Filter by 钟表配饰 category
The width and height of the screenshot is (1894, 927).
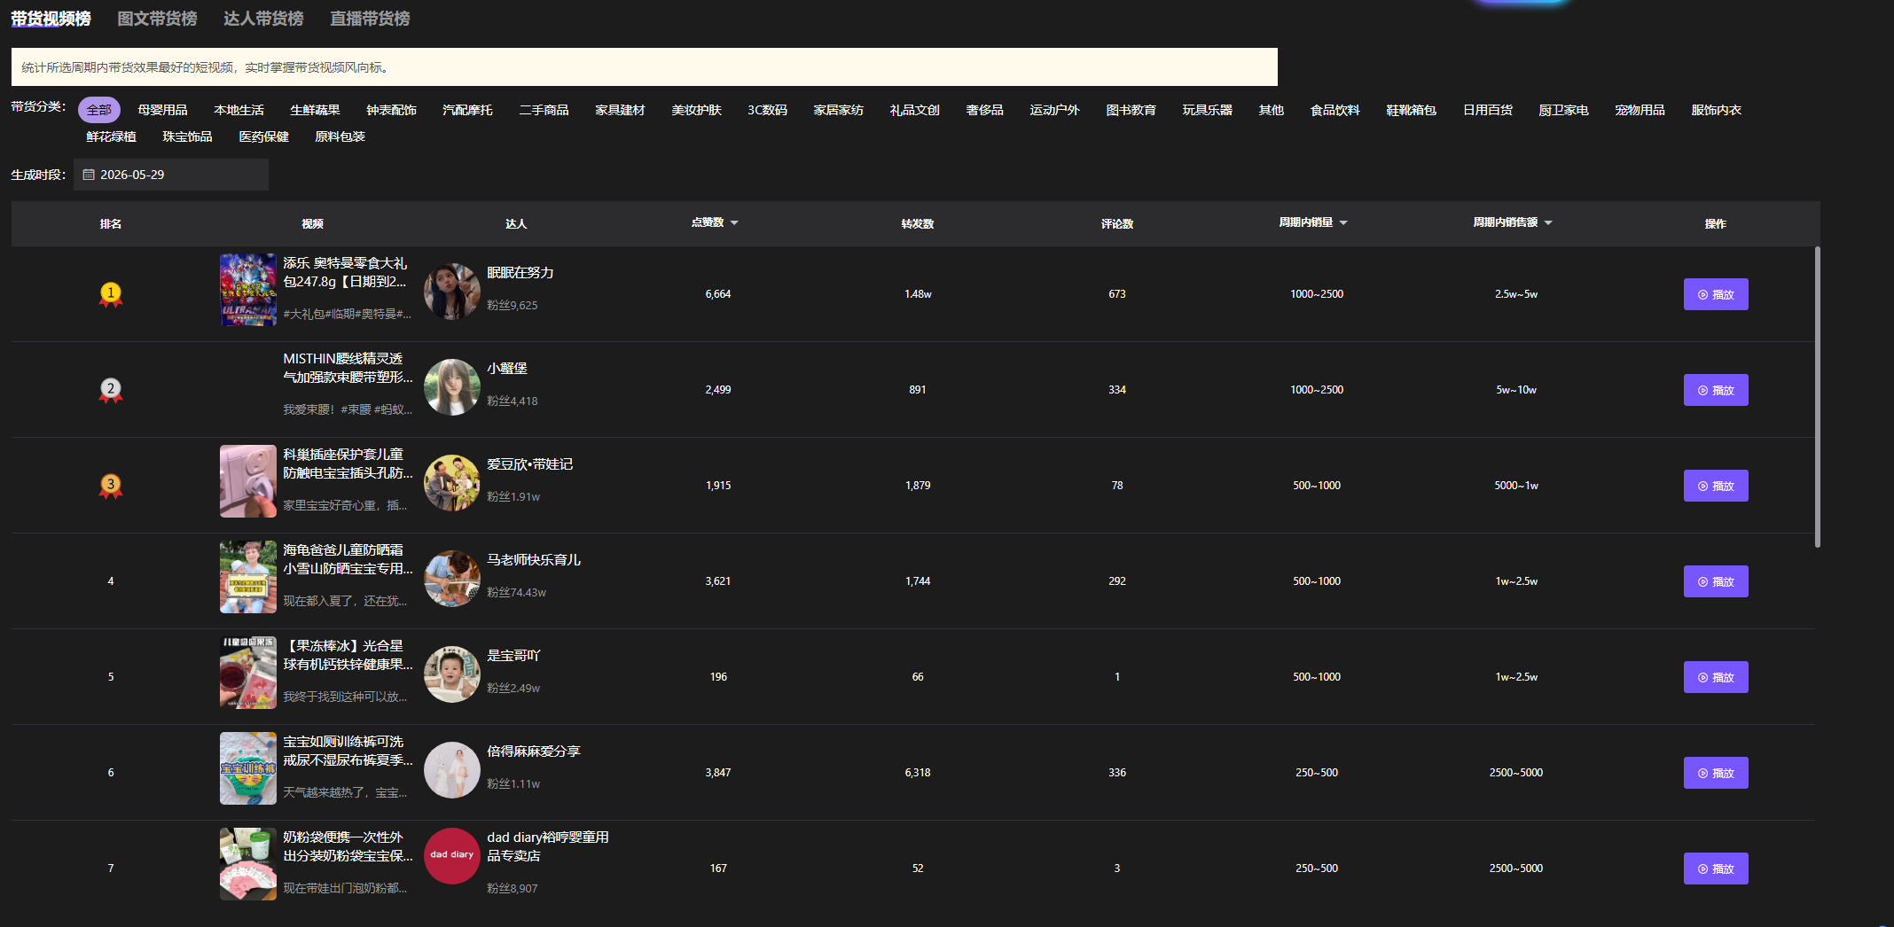(x=391, y=110)
